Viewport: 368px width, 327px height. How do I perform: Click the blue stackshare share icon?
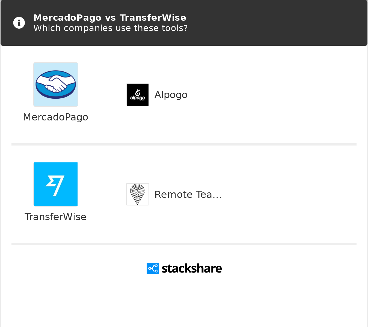[x=153, y=268]
